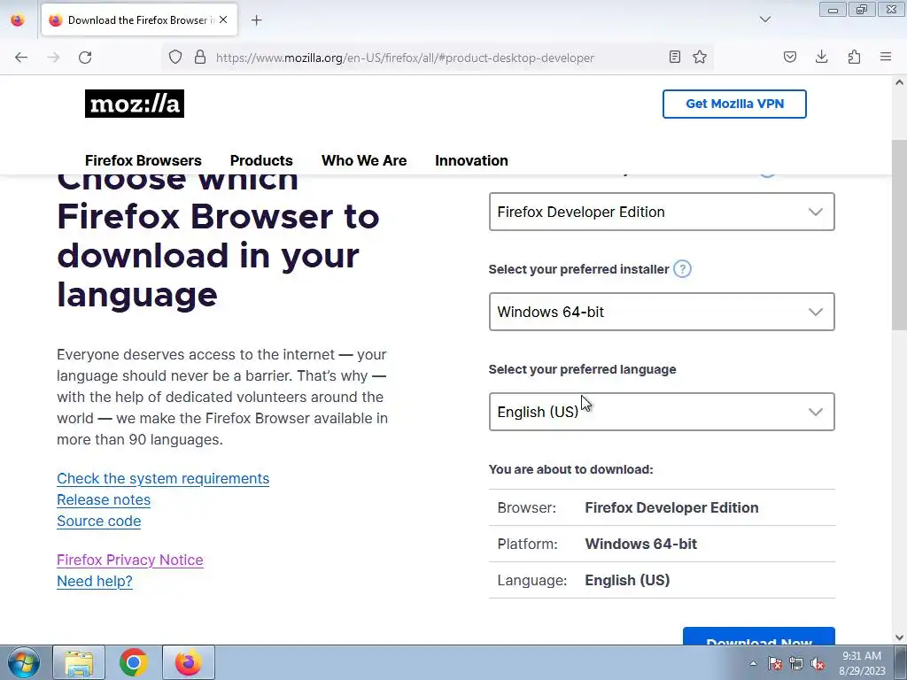This screenshot has width=907, height=680.
Task: Open the Firefox application hamburger menu
Action: coord(886,57)
